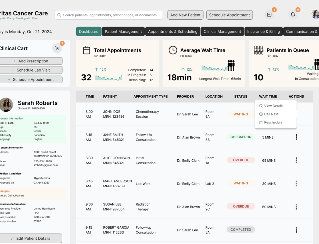
Task: Click the search magnifier icon in search bar
Action: pyautogui.click(x=59, y=15)
